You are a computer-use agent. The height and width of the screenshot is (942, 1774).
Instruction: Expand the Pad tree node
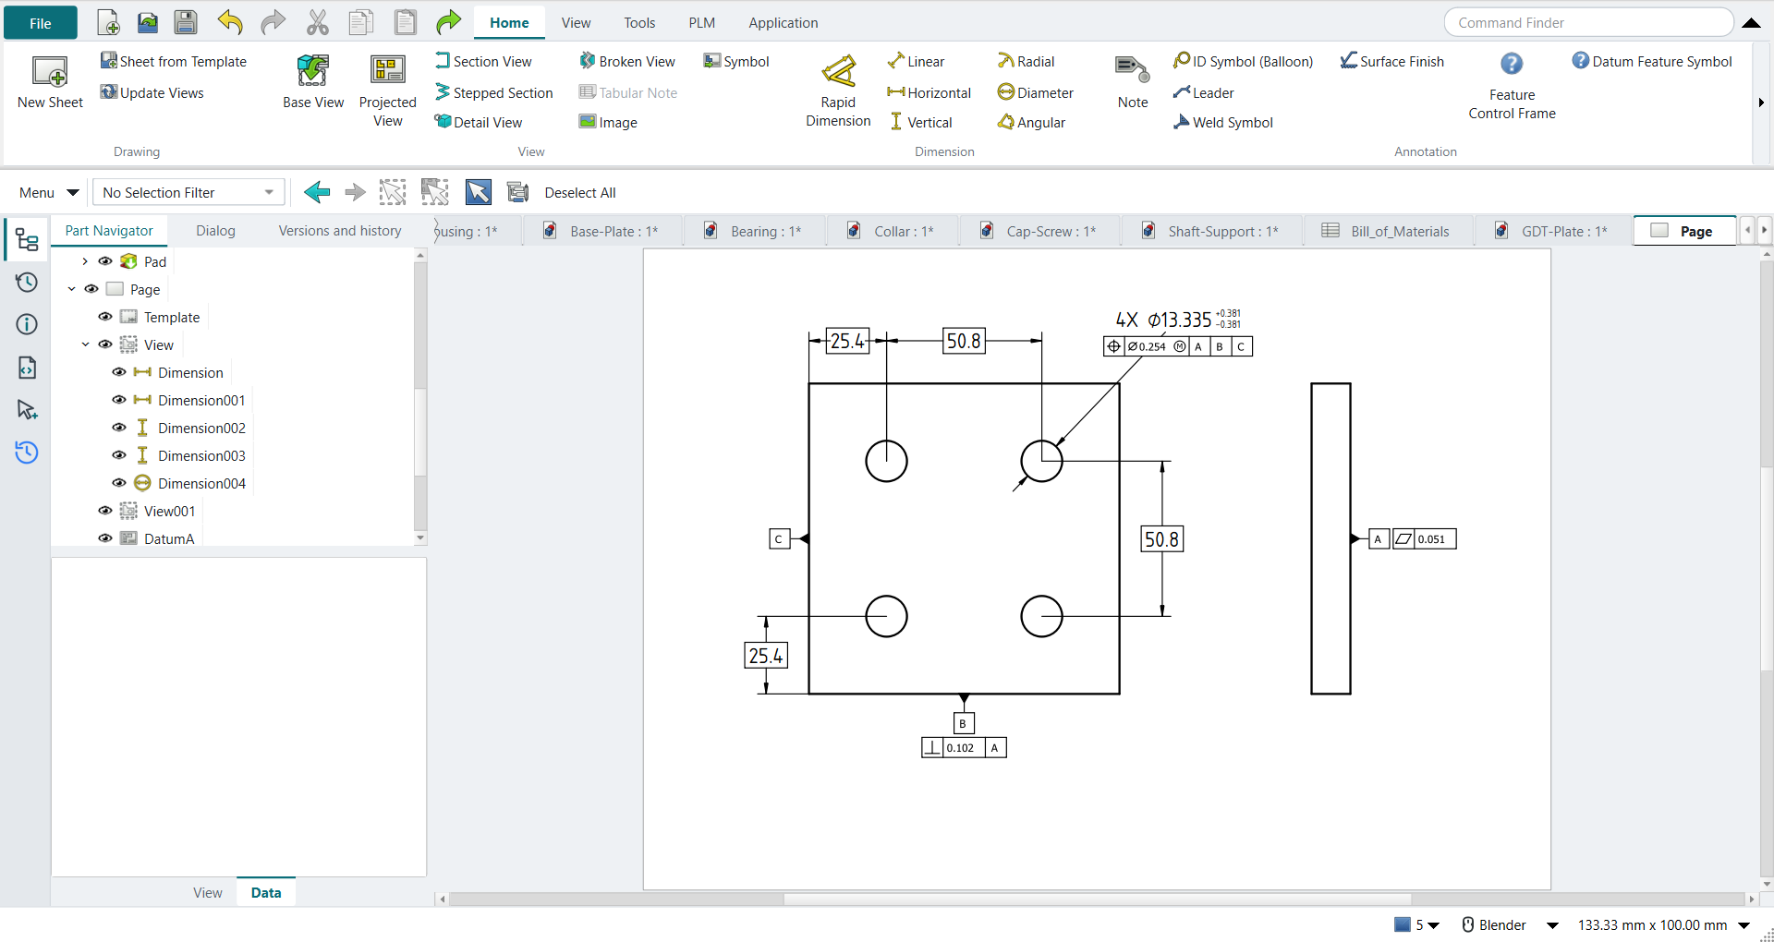(85, 261)
